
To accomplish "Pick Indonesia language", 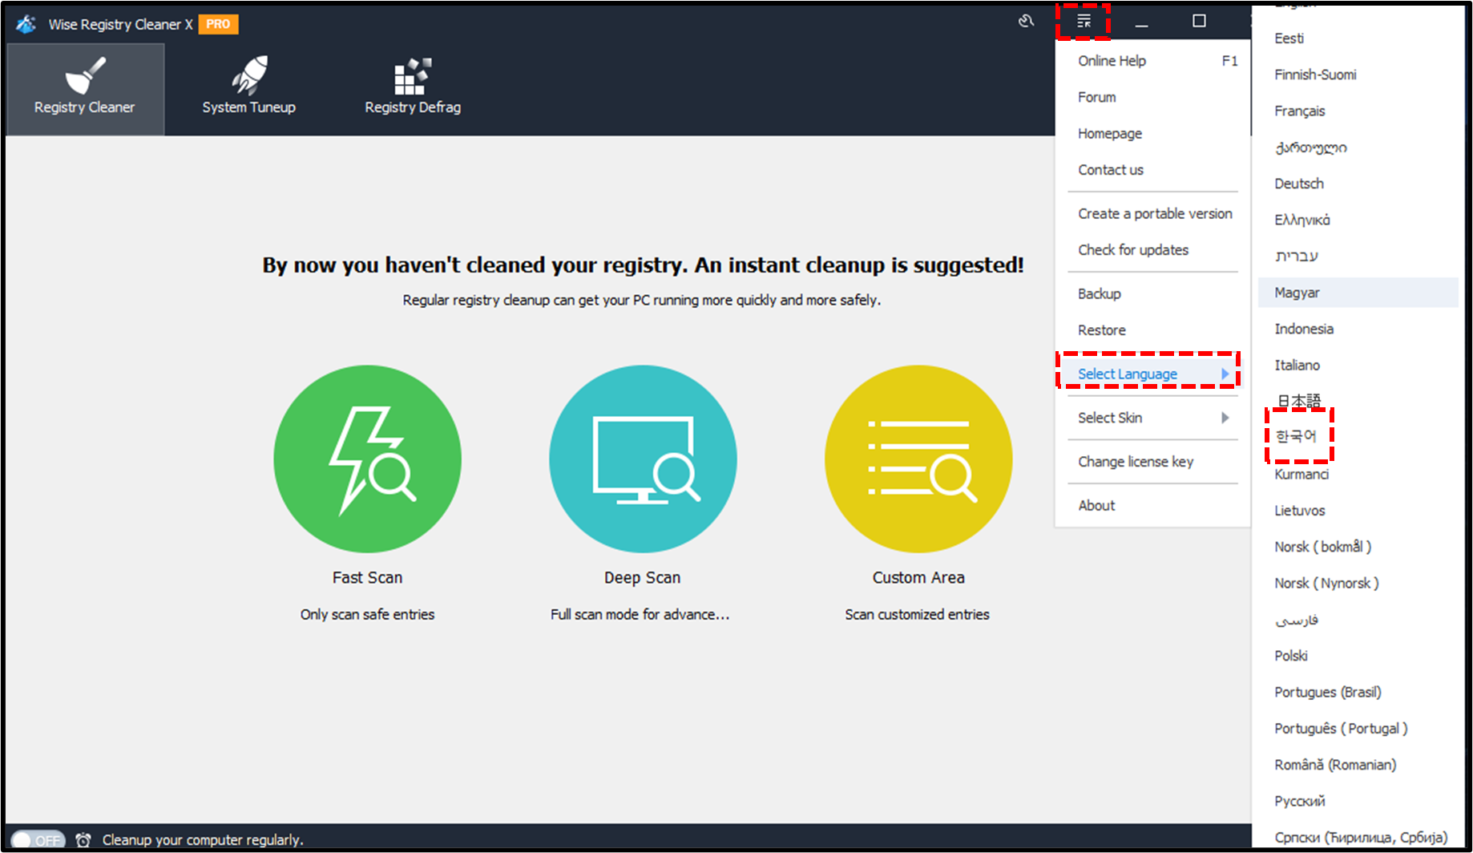I will click(x=1358, y=329).
